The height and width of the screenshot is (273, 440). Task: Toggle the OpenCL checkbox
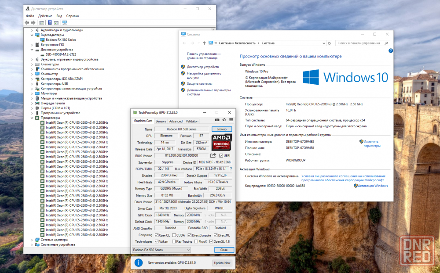click(x=157, y=235)
